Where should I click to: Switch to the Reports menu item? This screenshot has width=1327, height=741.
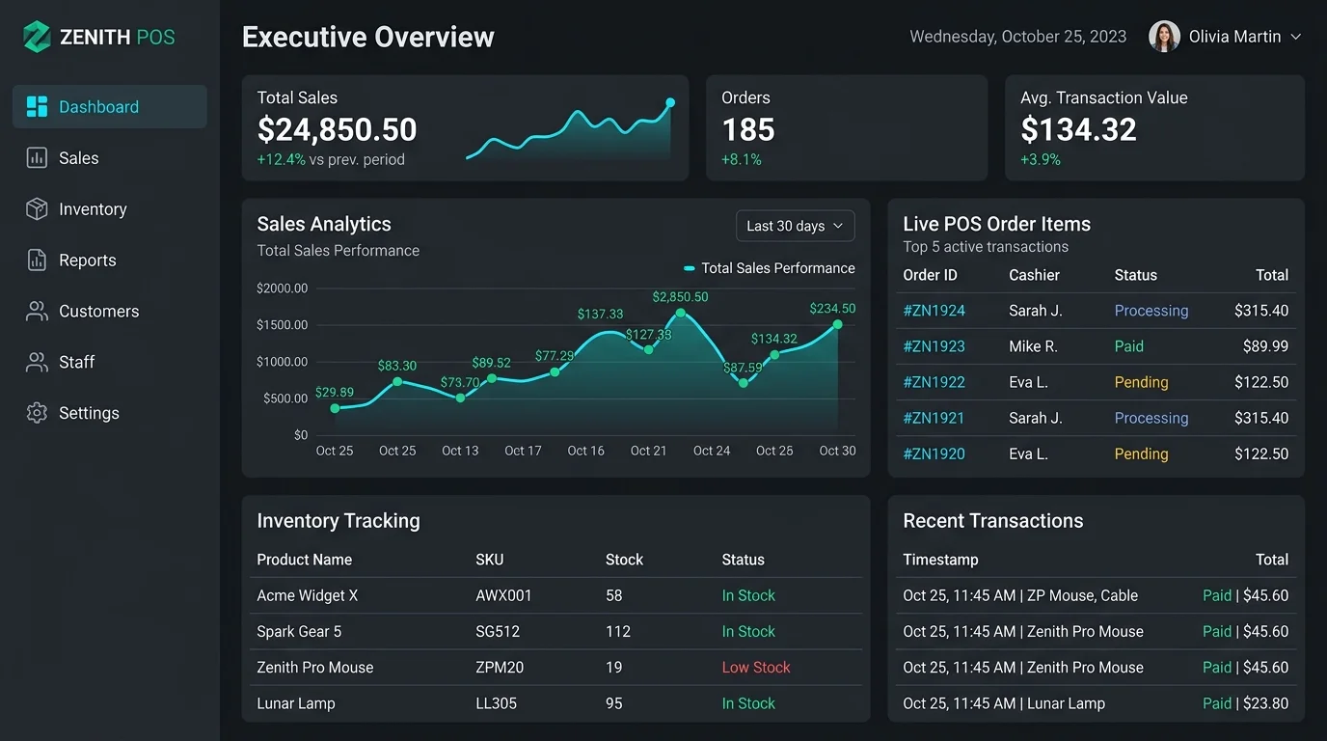pyautogui.click(x=110, y=261)
